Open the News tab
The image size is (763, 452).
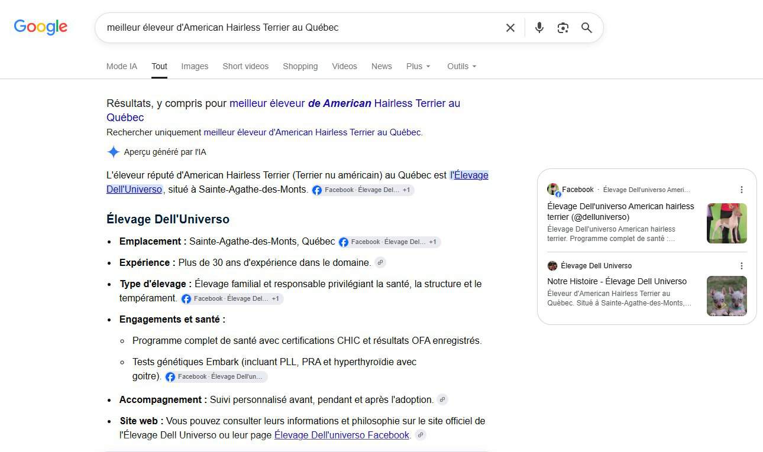tap(381, 66)
